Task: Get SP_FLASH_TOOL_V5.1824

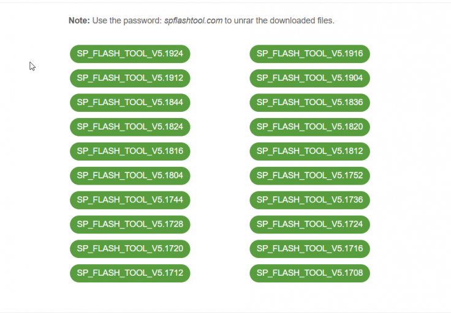Action: pyautogui.click(x=130, y=127)
